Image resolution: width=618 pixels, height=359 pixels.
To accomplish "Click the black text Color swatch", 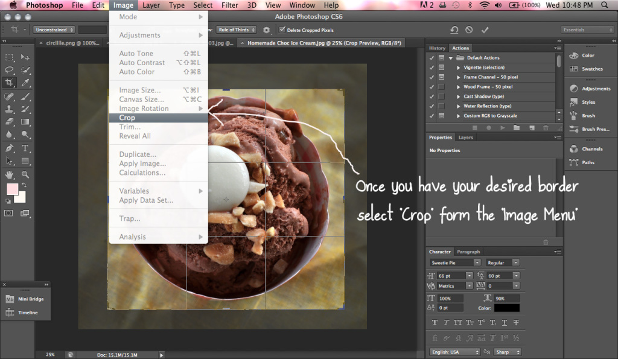I will click(x=508, y=308).
